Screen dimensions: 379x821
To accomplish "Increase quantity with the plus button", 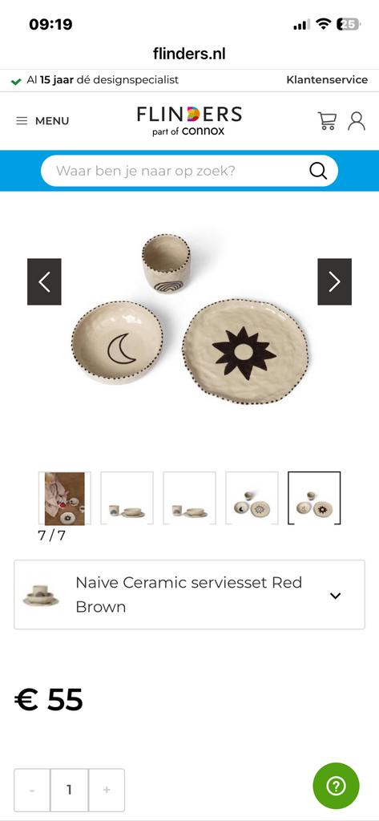I will click(x=107, y=790).
